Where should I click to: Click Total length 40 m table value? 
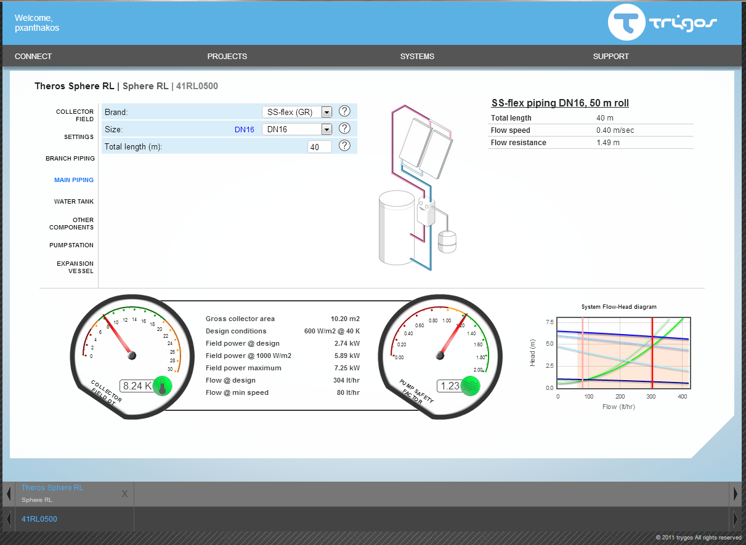pyautogui.click(x=604, y=118)
